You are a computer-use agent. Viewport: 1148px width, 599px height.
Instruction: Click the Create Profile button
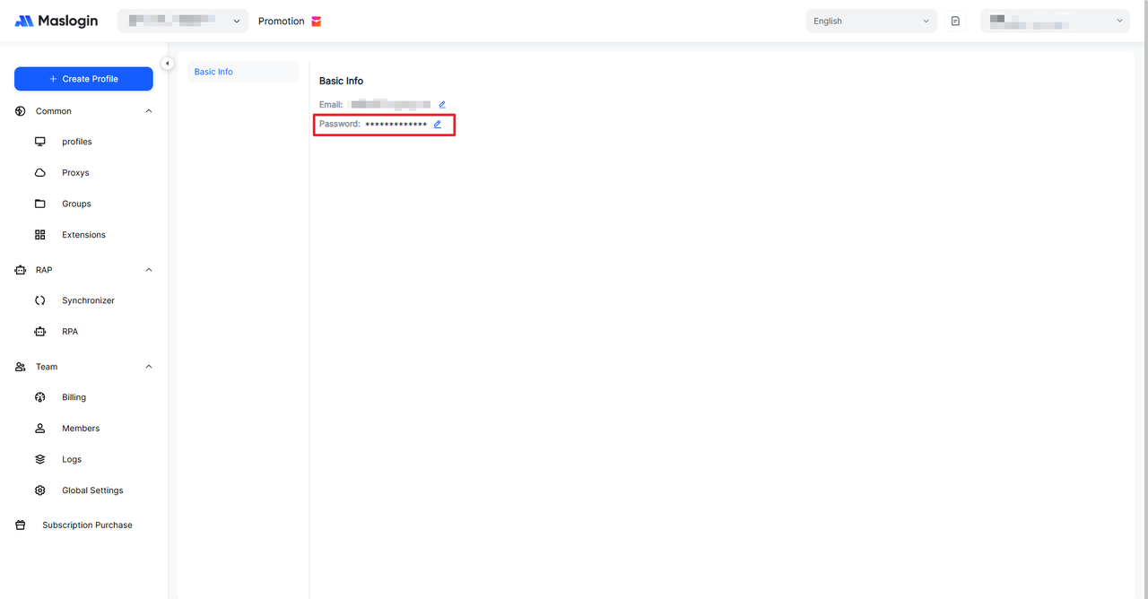tap(83, 79)
